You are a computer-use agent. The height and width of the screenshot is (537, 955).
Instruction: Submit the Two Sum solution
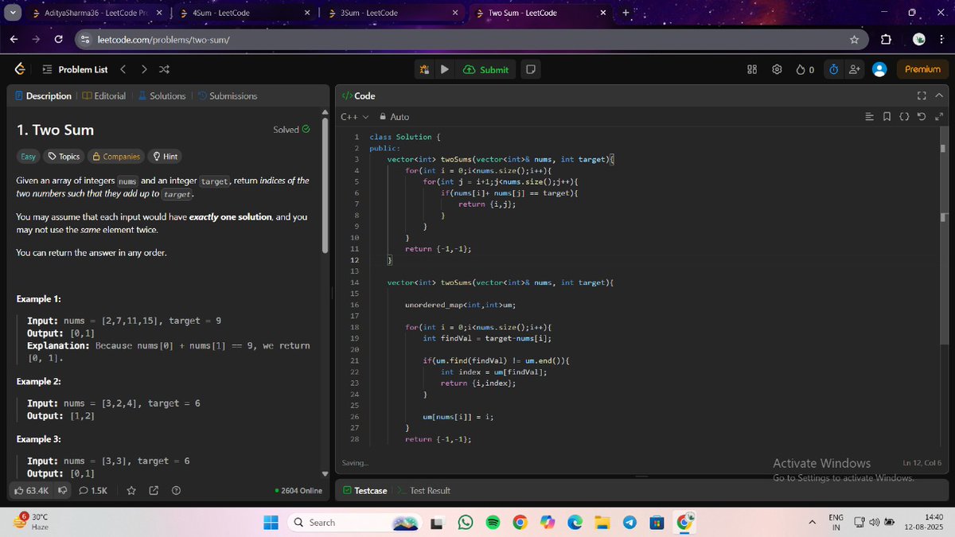485,69
